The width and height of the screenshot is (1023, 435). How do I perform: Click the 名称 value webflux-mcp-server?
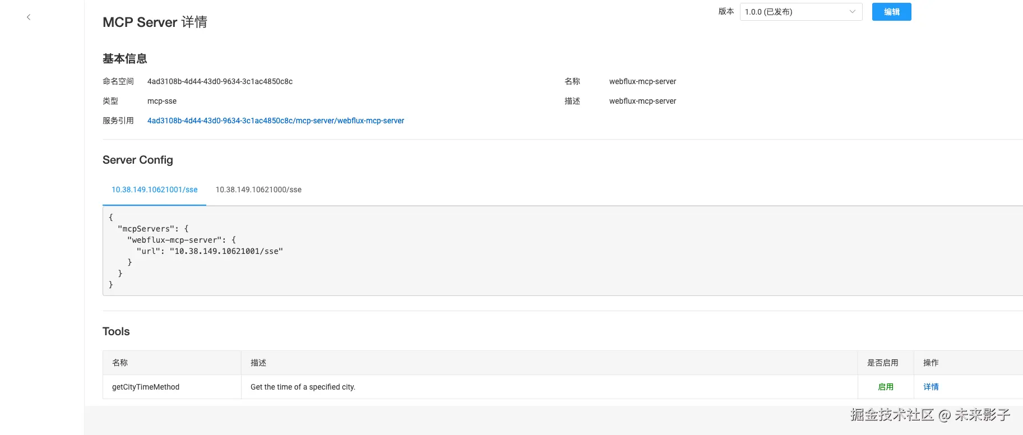point(642,81)
